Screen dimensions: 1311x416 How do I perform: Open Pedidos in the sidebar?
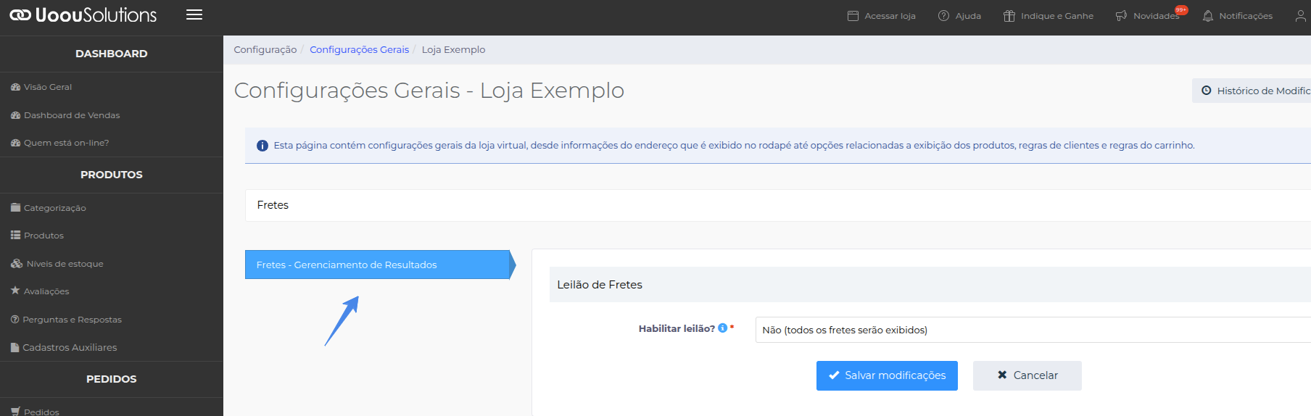[41, 412]
